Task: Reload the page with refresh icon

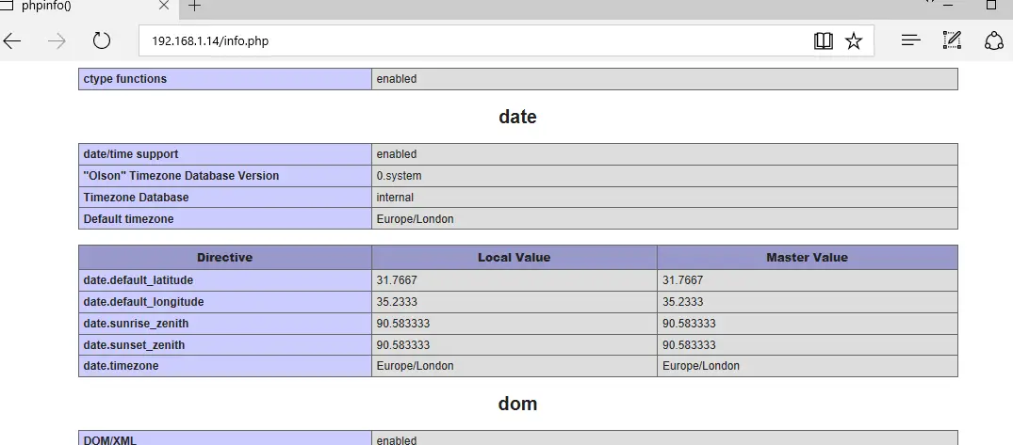Action: coord(102,41)
